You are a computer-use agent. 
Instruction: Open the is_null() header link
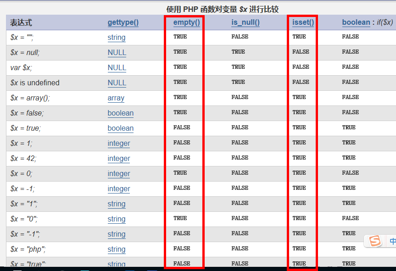245,22
